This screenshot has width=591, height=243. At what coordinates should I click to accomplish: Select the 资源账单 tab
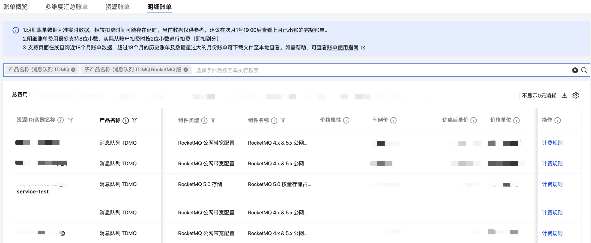118,7
